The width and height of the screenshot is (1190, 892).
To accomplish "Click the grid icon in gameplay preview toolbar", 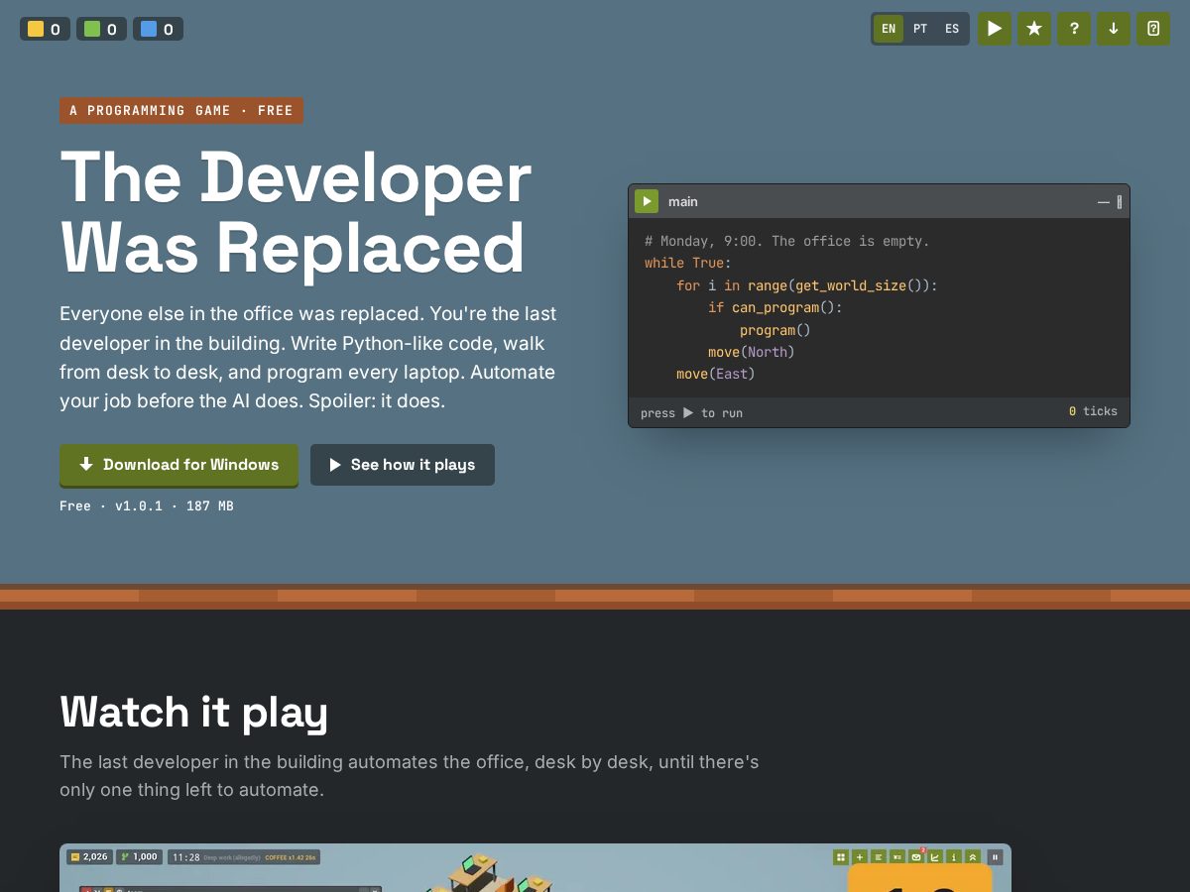I will (x=841, y=857).
